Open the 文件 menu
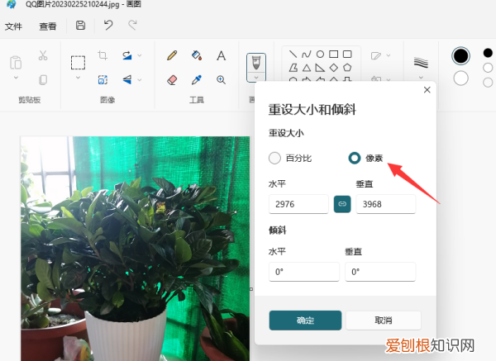496x361 pixels. click(13, 26)
